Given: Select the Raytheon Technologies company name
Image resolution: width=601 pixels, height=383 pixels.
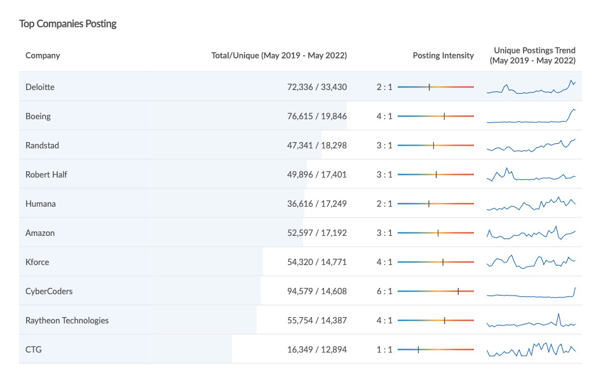Looking at the screenshot, I should point(67,321).
